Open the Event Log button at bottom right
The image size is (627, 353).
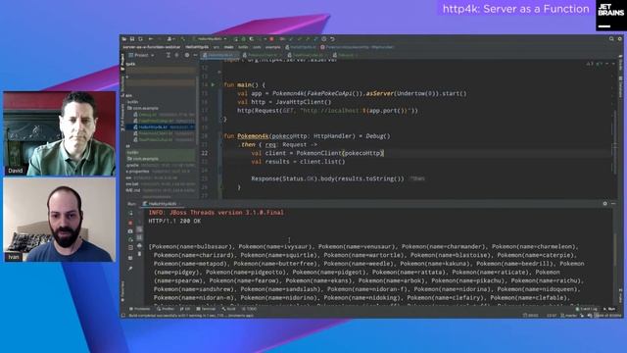587,309
